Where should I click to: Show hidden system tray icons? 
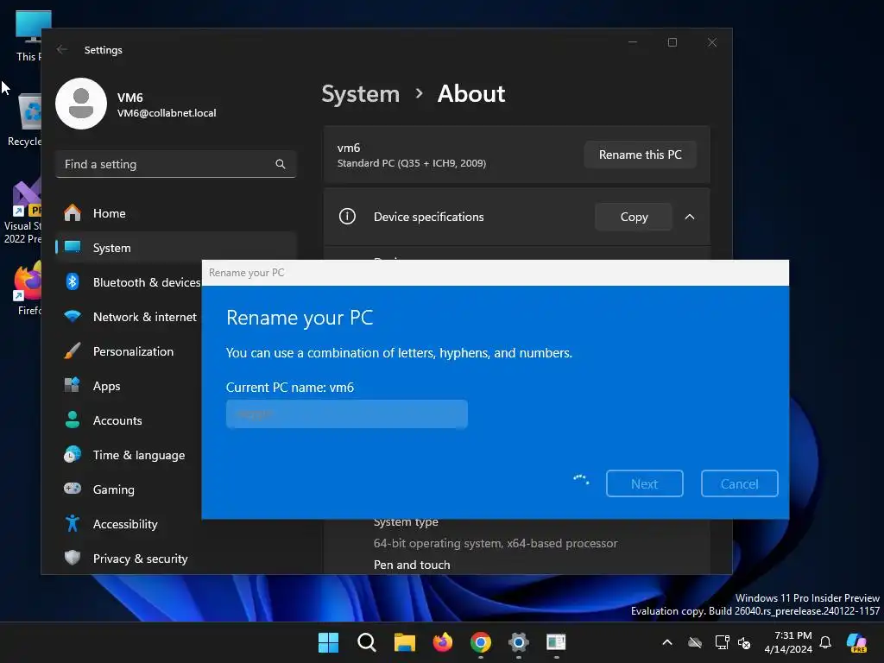tap(667, 642)
